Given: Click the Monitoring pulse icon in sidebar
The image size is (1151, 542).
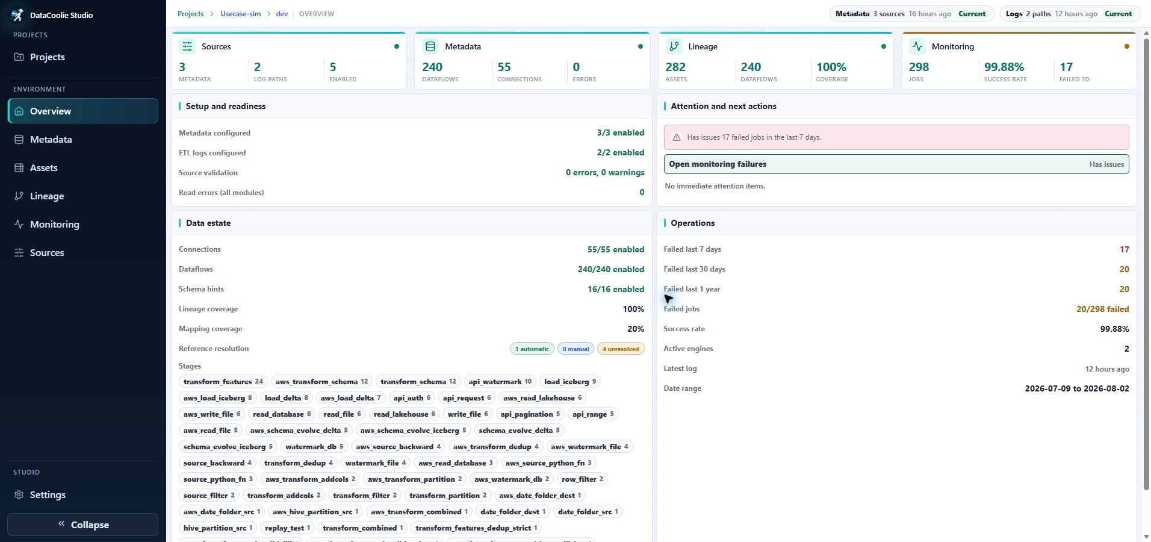Looking at the screenshot, I should 19,225.
